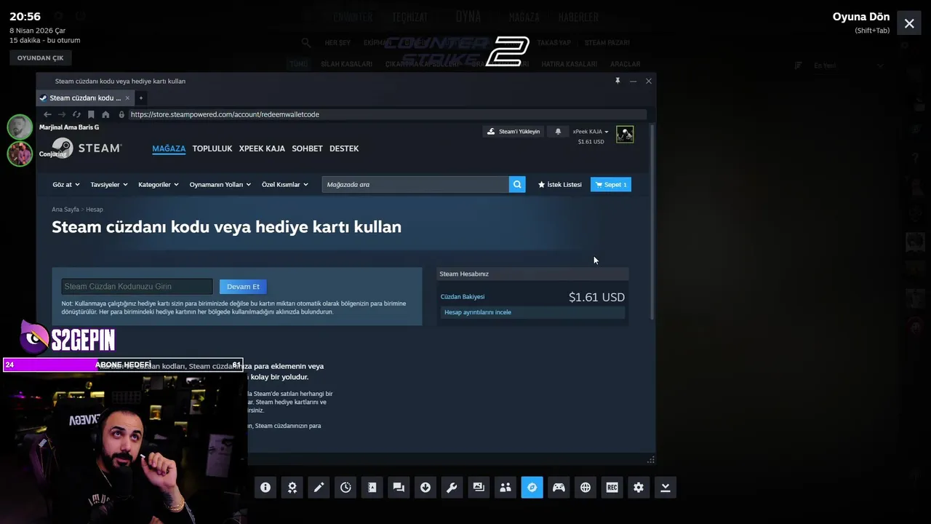Open new browser tab with plus
The width and height of the screenshot is (931, 524).
141,98
